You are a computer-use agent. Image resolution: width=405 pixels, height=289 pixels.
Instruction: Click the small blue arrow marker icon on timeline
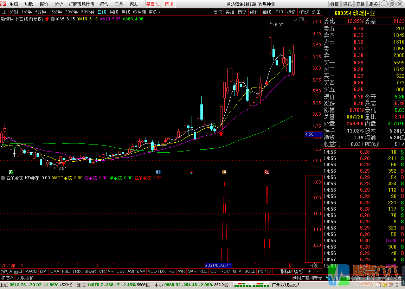coord(191,173)
